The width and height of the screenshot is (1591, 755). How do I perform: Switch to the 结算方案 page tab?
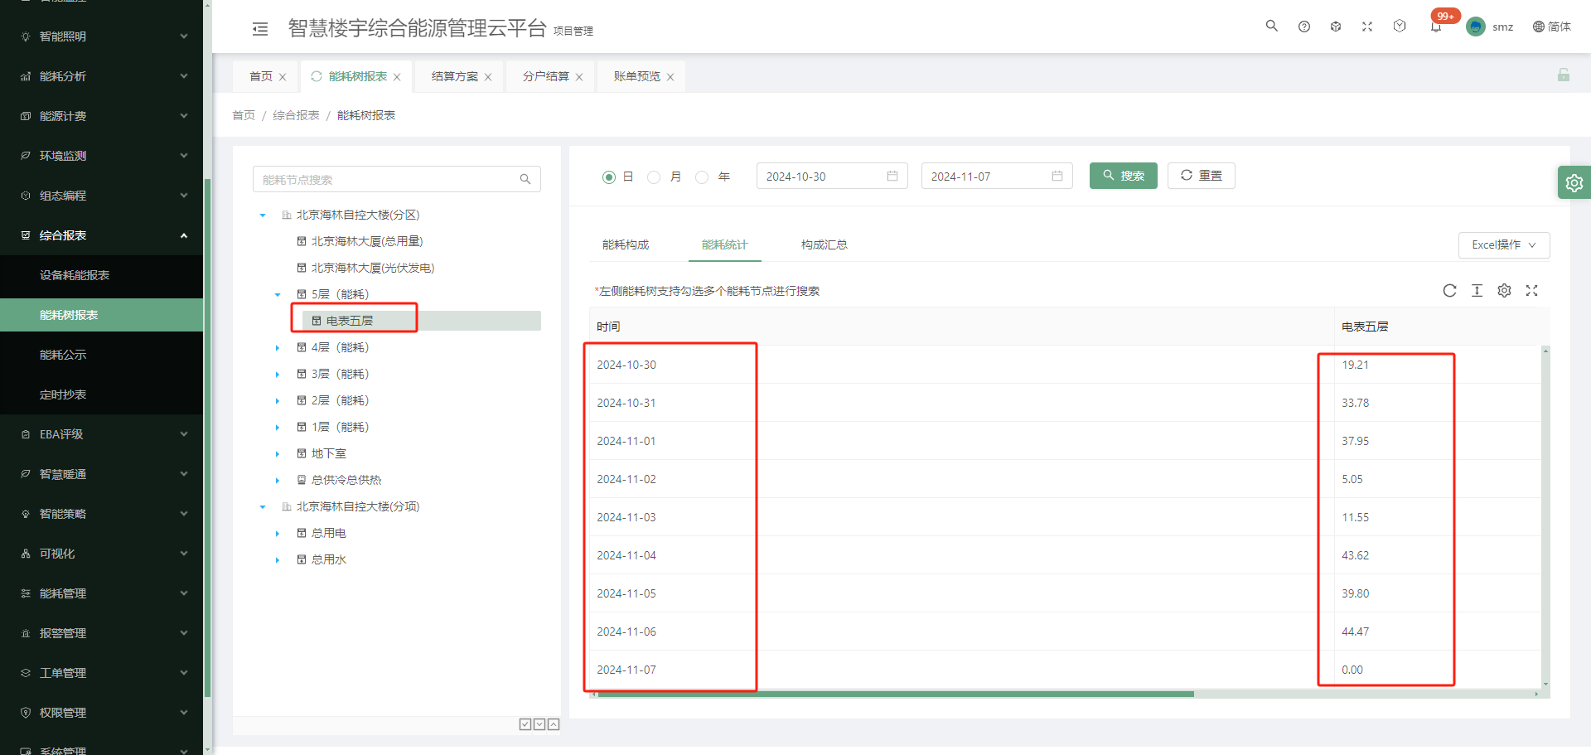tap(455, 76)
